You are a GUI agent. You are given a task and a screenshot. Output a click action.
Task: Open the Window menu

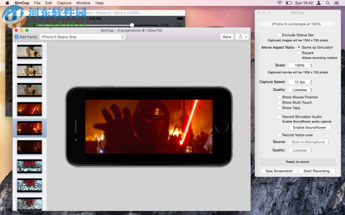(x=83, y=3)
